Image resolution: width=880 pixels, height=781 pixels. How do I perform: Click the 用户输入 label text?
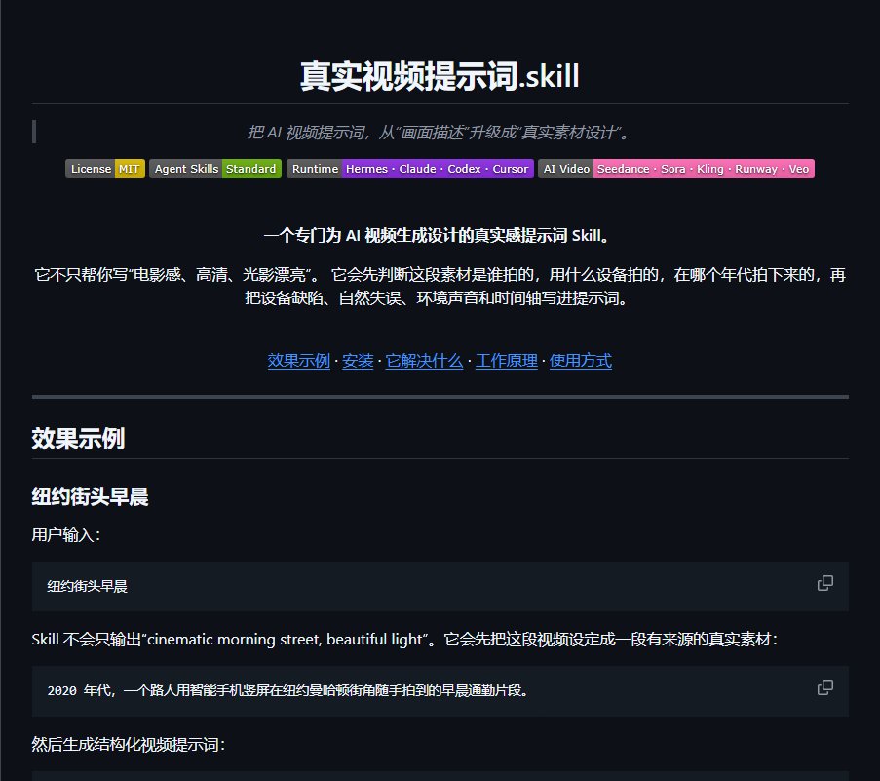coord(66,535)
